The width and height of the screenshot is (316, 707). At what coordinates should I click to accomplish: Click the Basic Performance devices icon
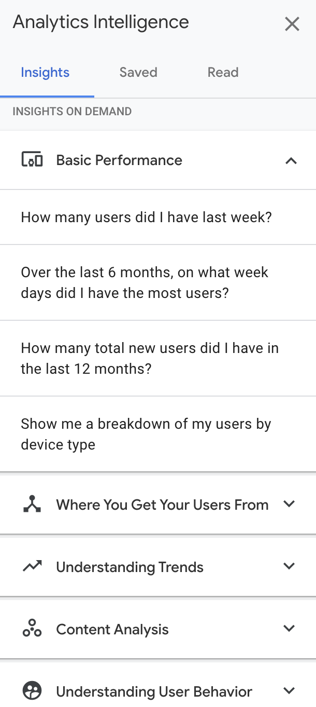click(x=32, y=160)
